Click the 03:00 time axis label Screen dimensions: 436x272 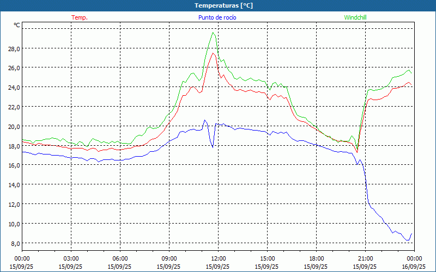click(71, 258)
